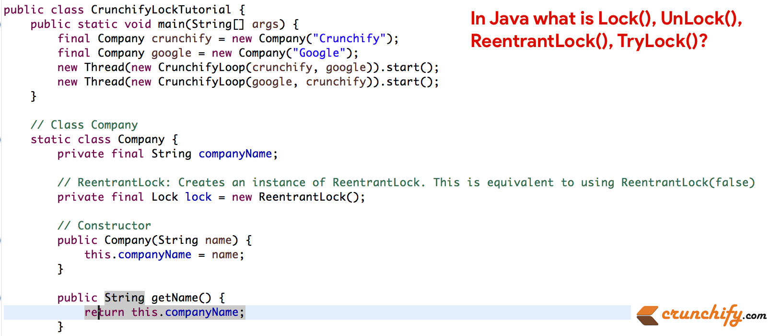Collapse the getName method fold marker
Screen dimensions: 770x336
coord(1,298)
